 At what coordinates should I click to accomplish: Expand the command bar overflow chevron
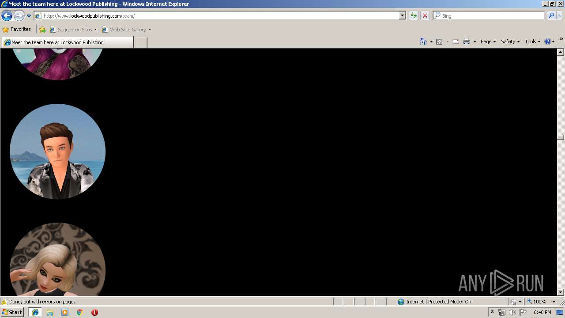[x=561, y=39]
